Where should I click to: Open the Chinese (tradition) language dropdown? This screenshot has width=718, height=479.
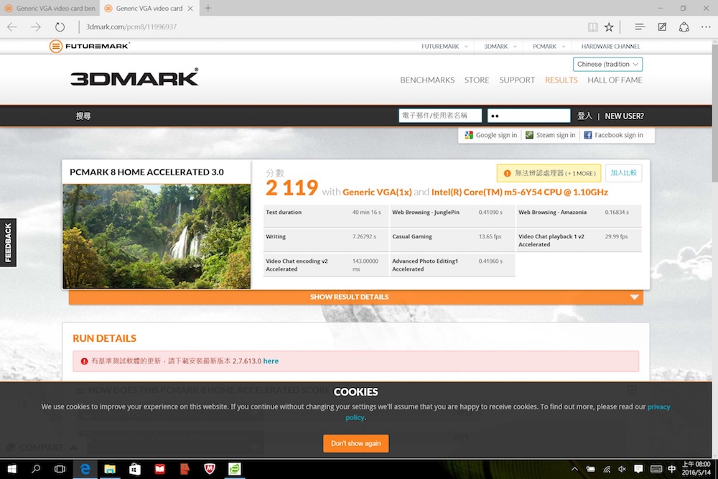[607, 64]
